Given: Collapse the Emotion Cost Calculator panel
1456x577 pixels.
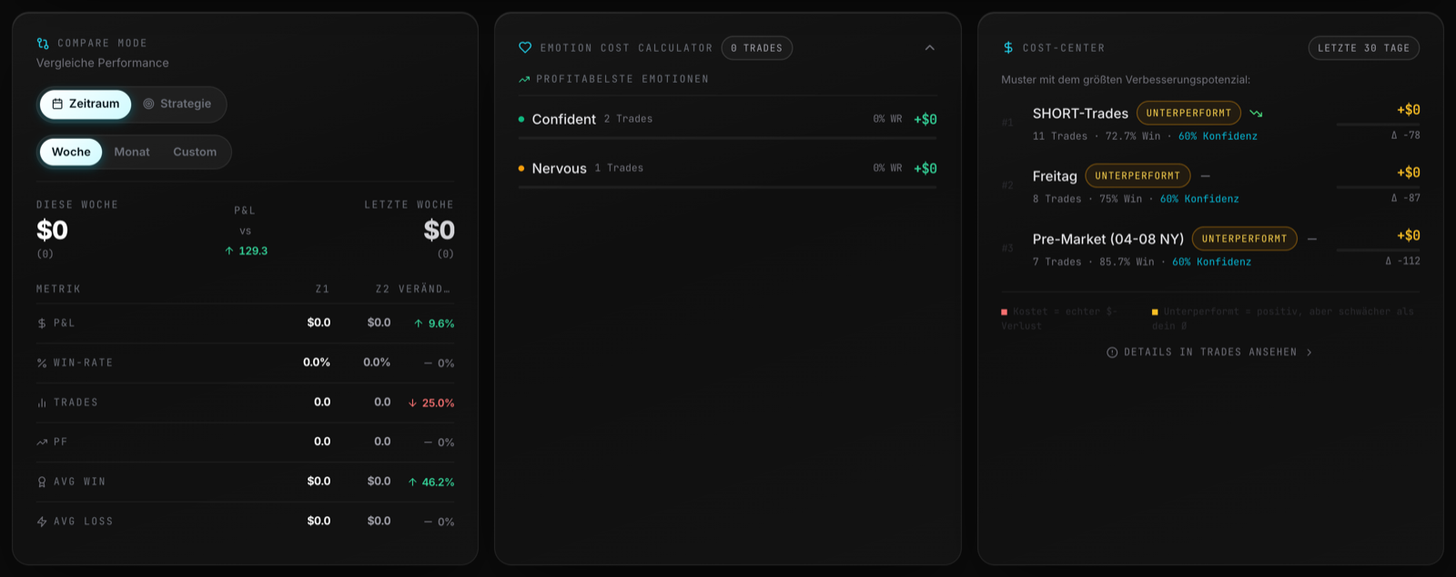Looking at the screenshot, I should pyautogui.click(x=929, y=48).
